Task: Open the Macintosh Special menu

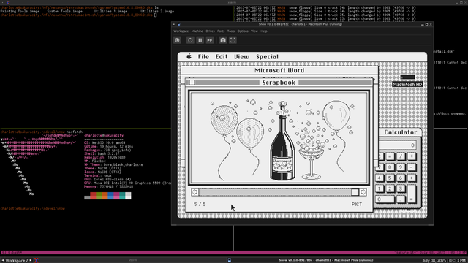Action: coord(267,57)
